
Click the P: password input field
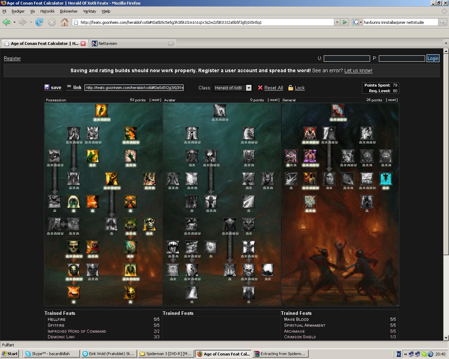coord(402,59)
